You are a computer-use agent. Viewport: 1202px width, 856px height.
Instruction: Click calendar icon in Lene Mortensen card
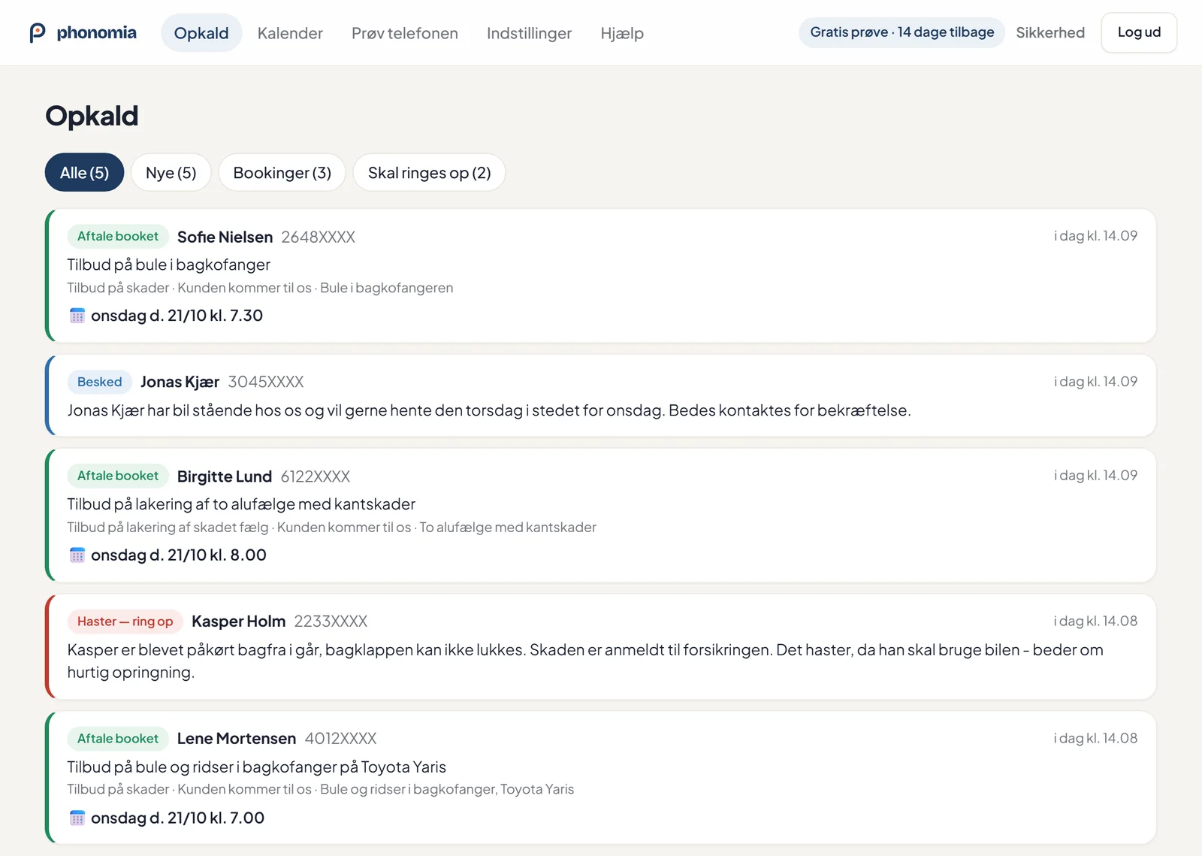[77, 818]
